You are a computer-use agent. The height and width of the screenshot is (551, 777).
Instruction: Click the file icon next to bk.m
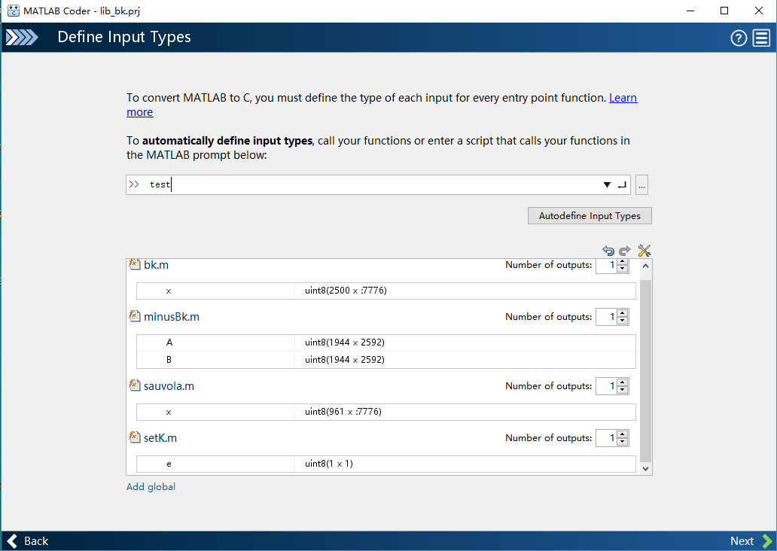click(x=134, y=264)
